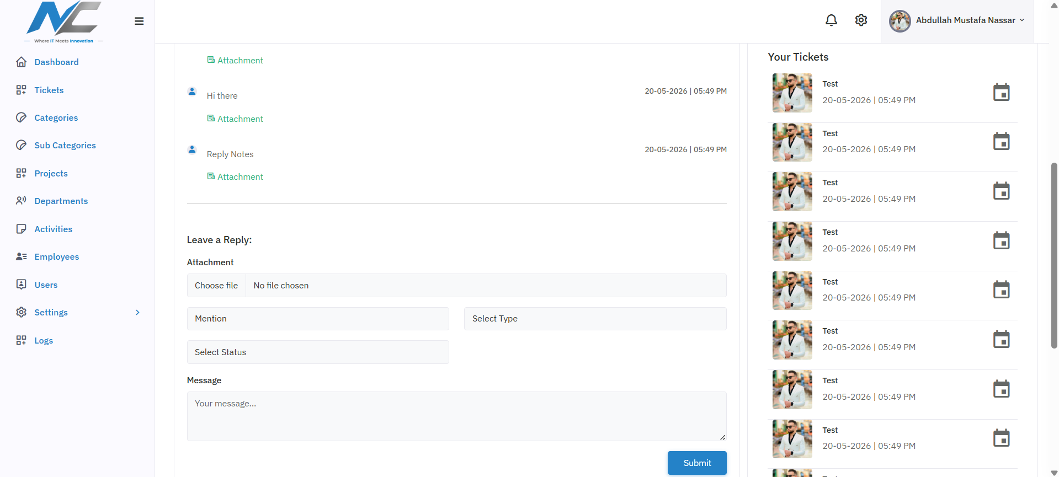Open Attachment link under Reply Notes
The height and width of the screenshot is (477, 1059).
point(235,176)
